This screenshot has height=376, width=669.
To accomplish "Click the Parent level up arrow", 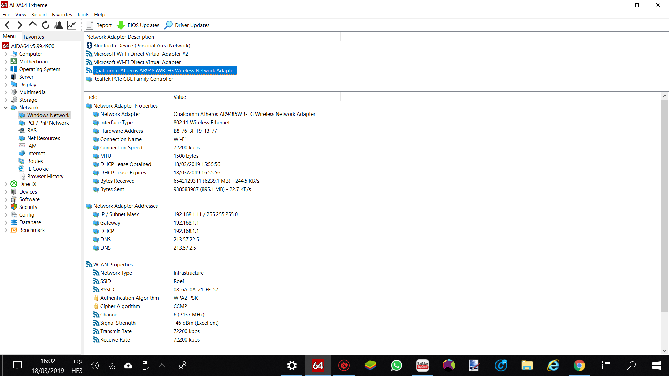I will [33, 24].
